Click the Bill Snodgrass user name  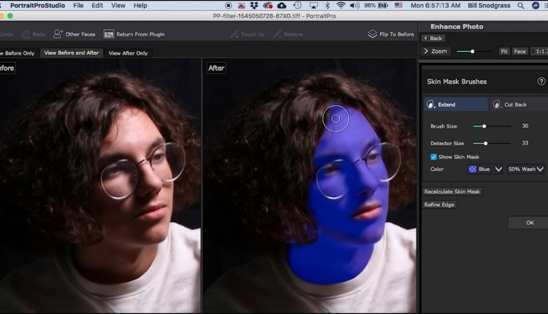point(489,6)
